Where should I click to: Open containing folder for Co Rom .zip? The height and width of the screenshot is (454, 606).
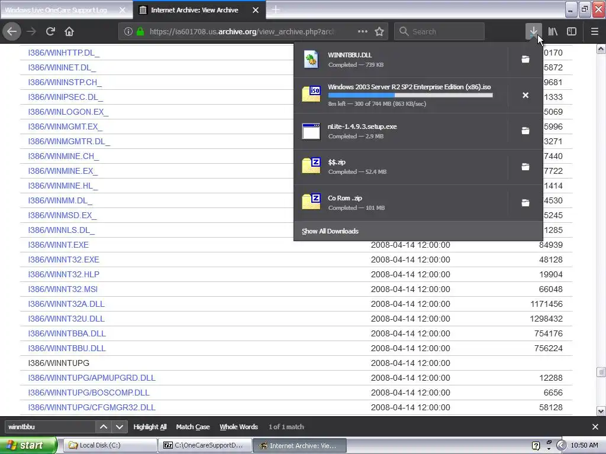(526, 203)
